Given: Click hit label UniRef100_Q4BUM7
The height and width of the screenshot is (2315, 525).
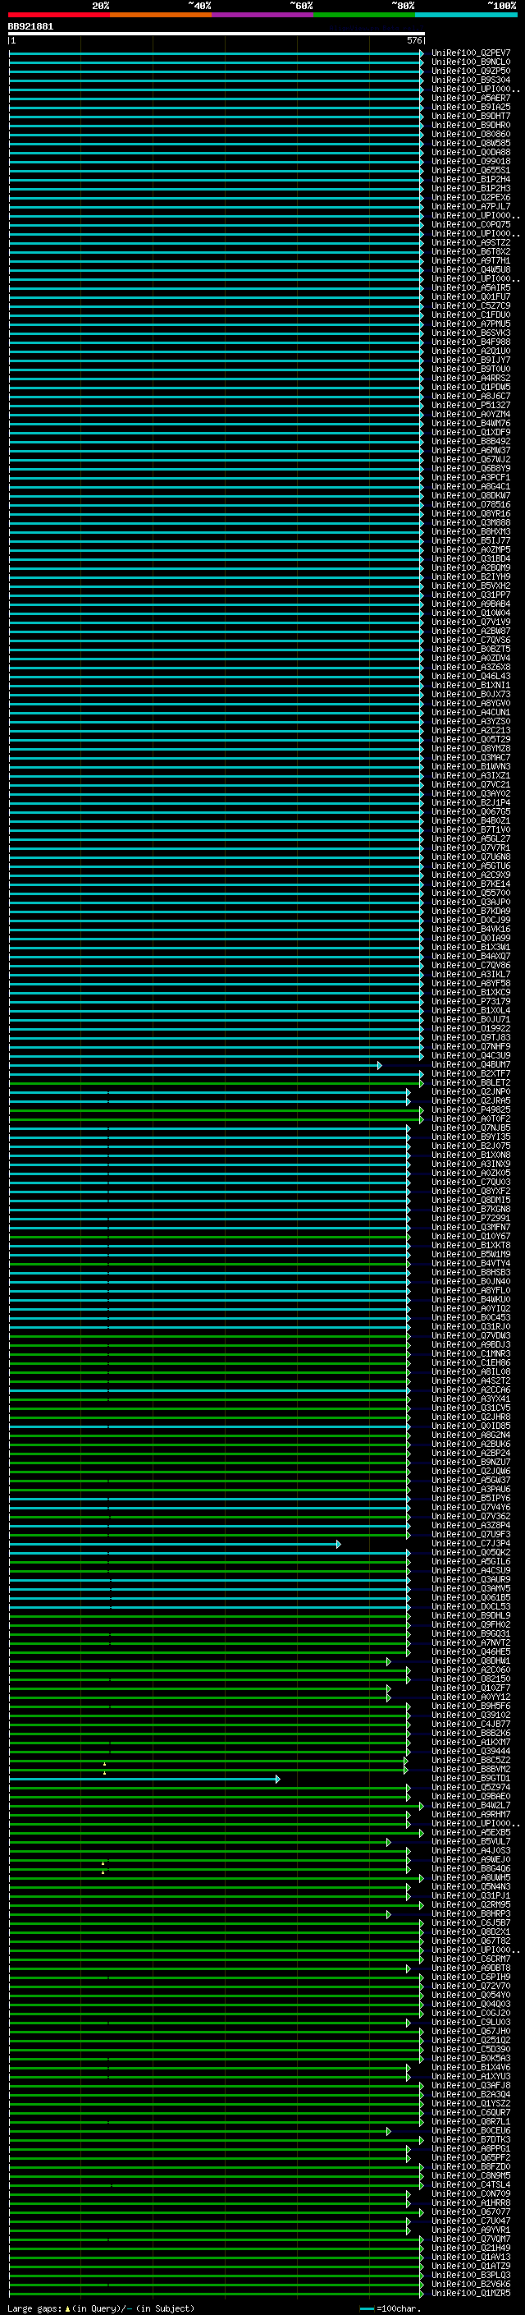Looking at the screenshot, I should 470,1065.
